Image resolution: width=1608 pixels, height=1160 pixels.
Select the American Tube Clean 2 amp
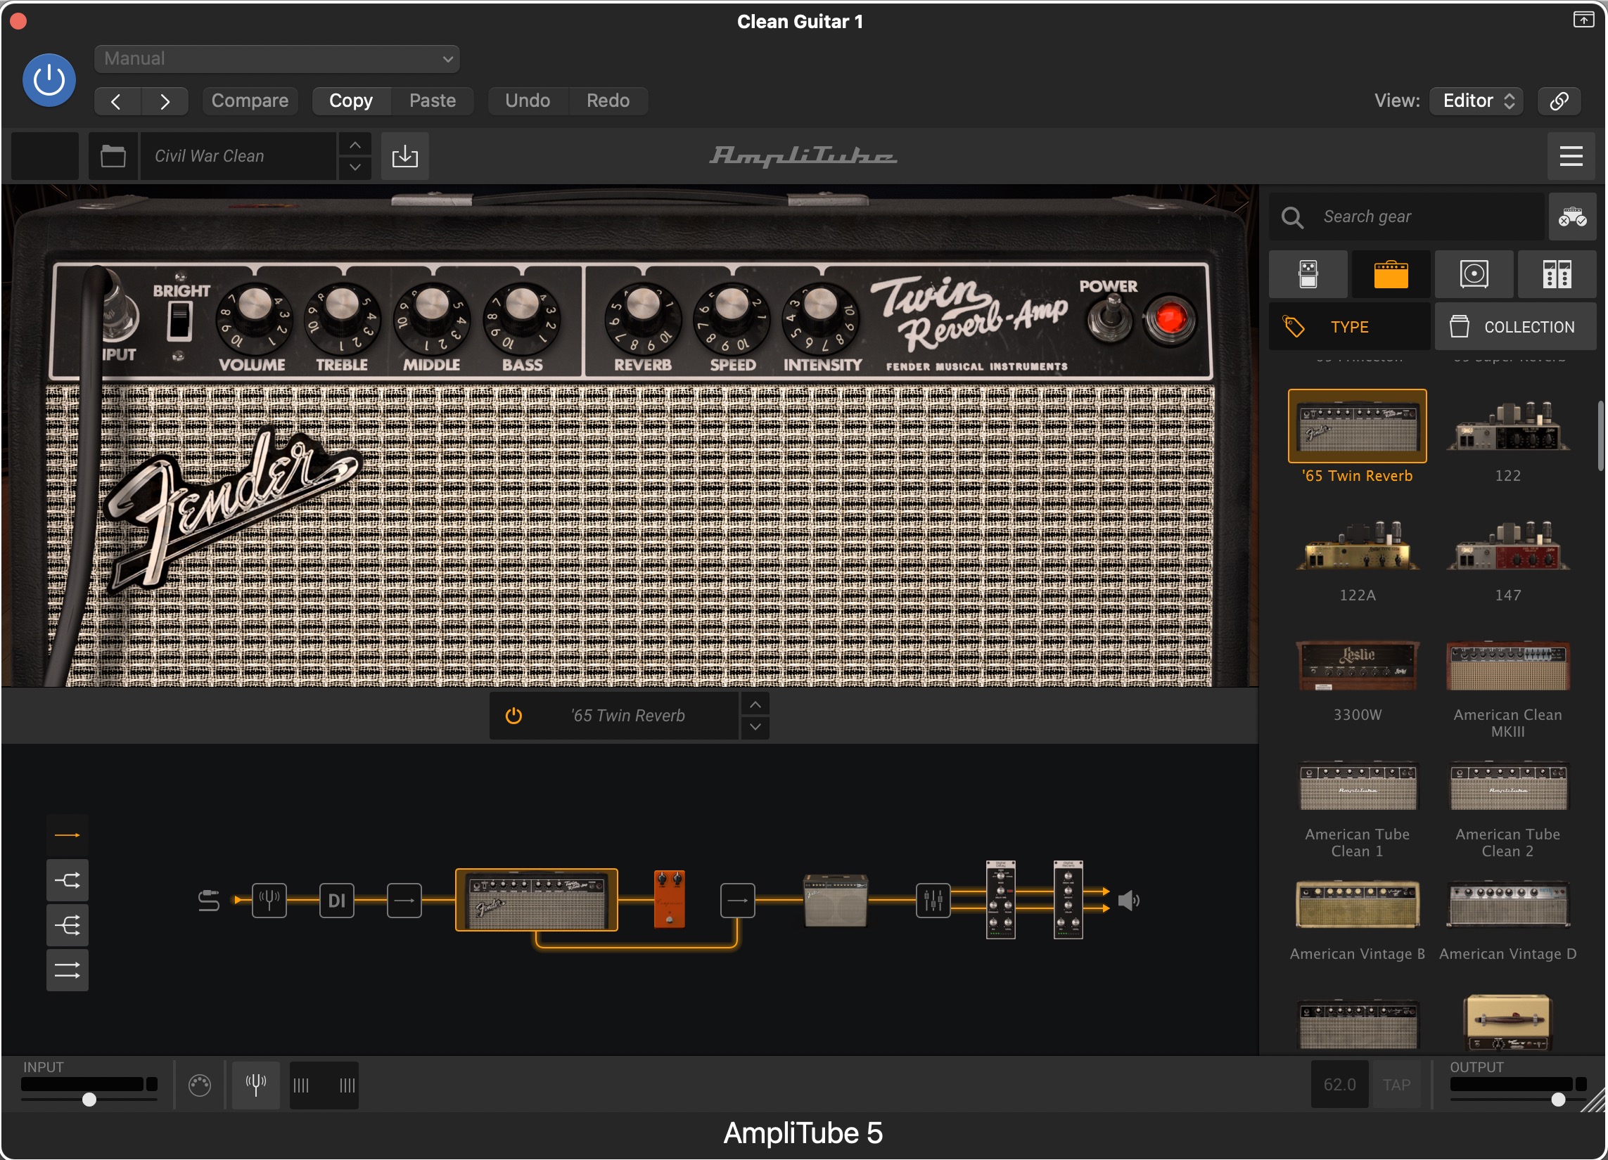coord(1507,786)
